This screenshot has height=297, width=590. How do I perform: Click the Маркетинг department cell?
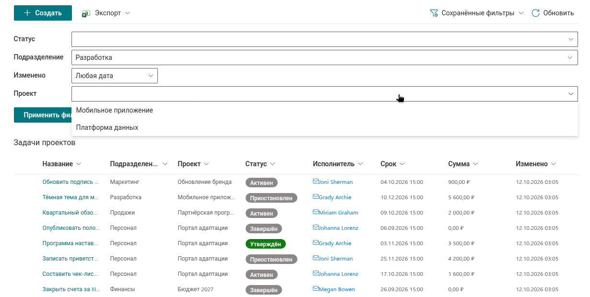[x=124, y=182]
